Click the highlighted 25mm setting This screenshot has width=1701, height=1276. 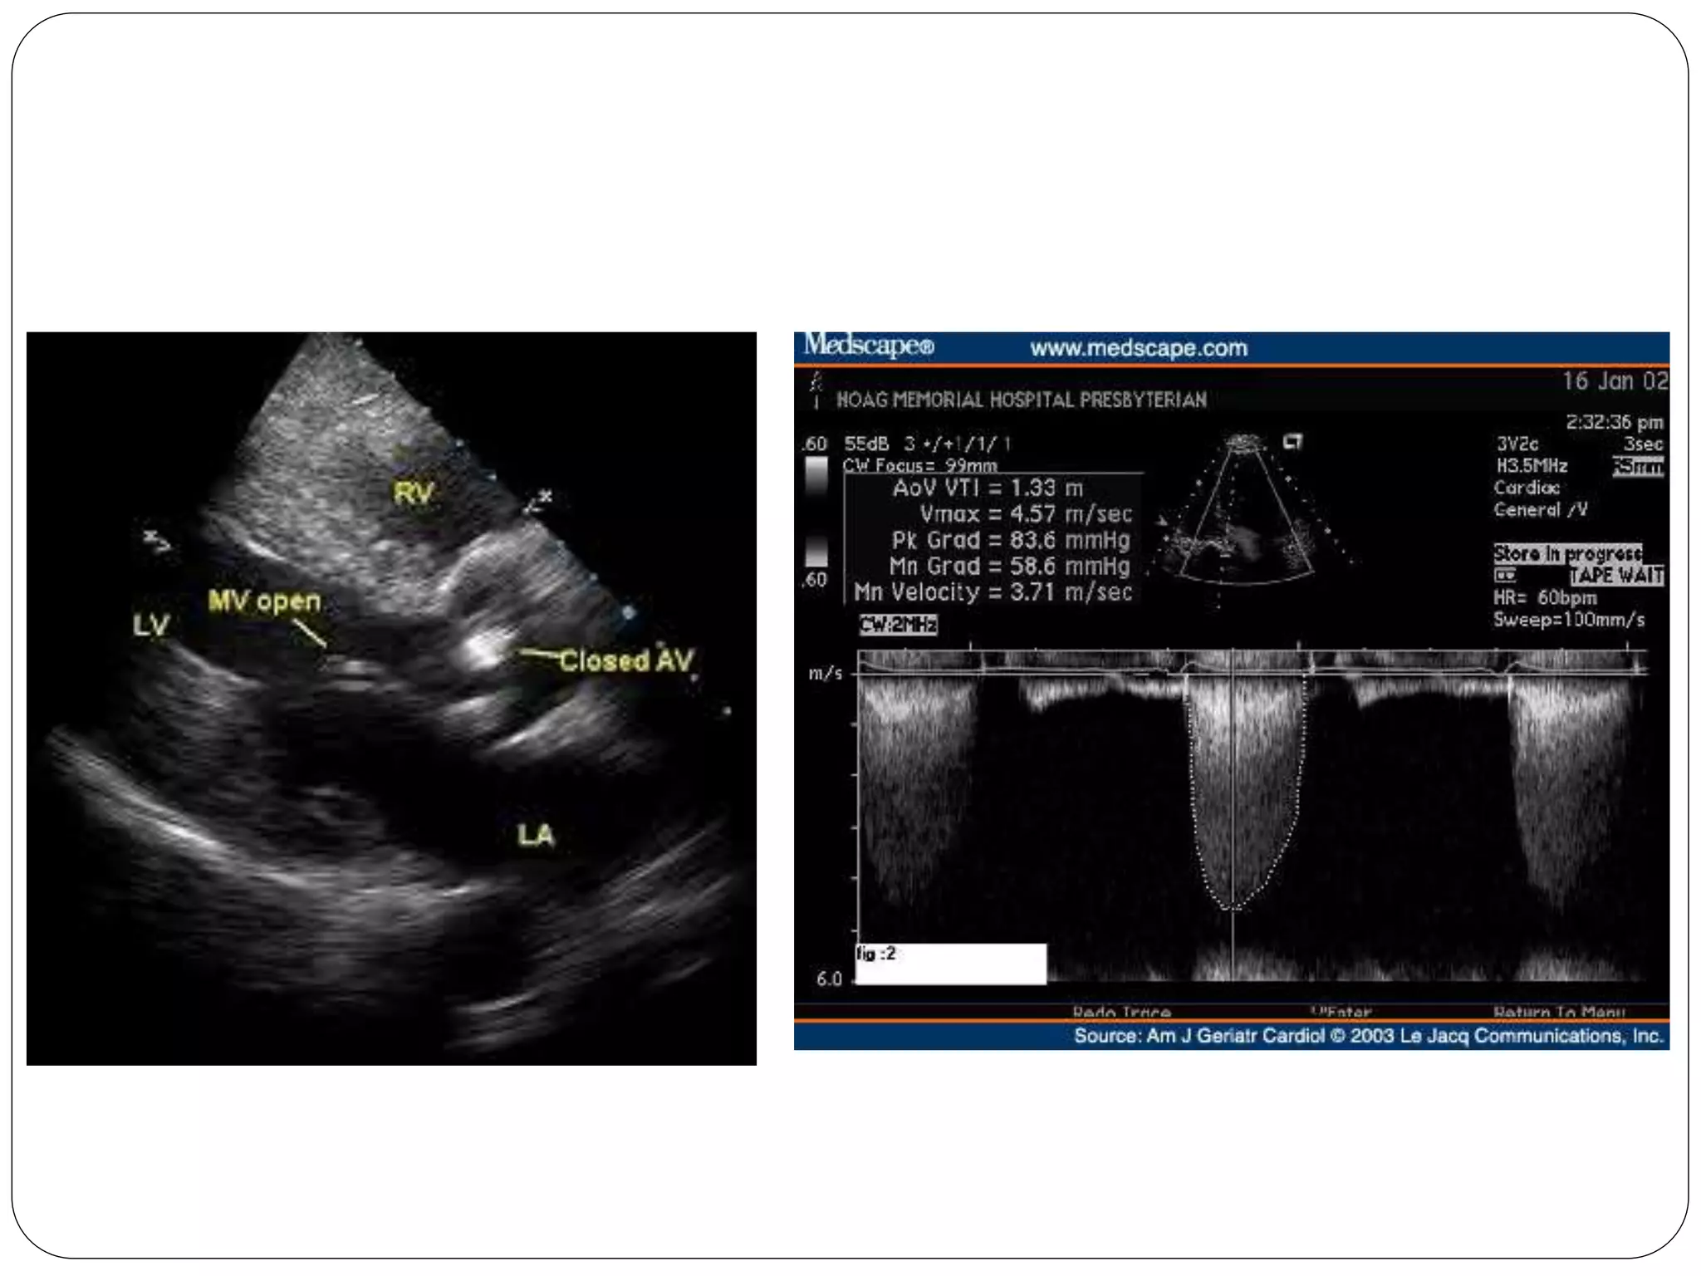(1637, 467)
